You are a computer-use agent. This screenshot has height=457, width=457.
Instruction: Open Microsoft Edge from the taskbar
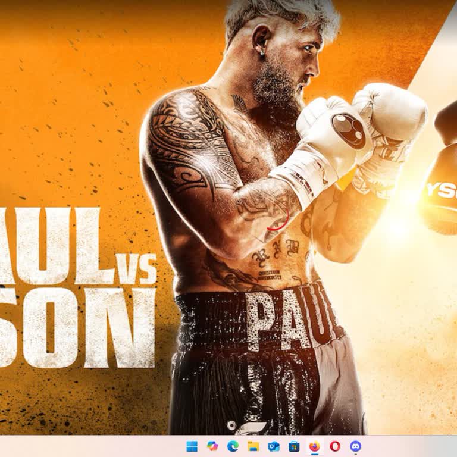(233, 446)
